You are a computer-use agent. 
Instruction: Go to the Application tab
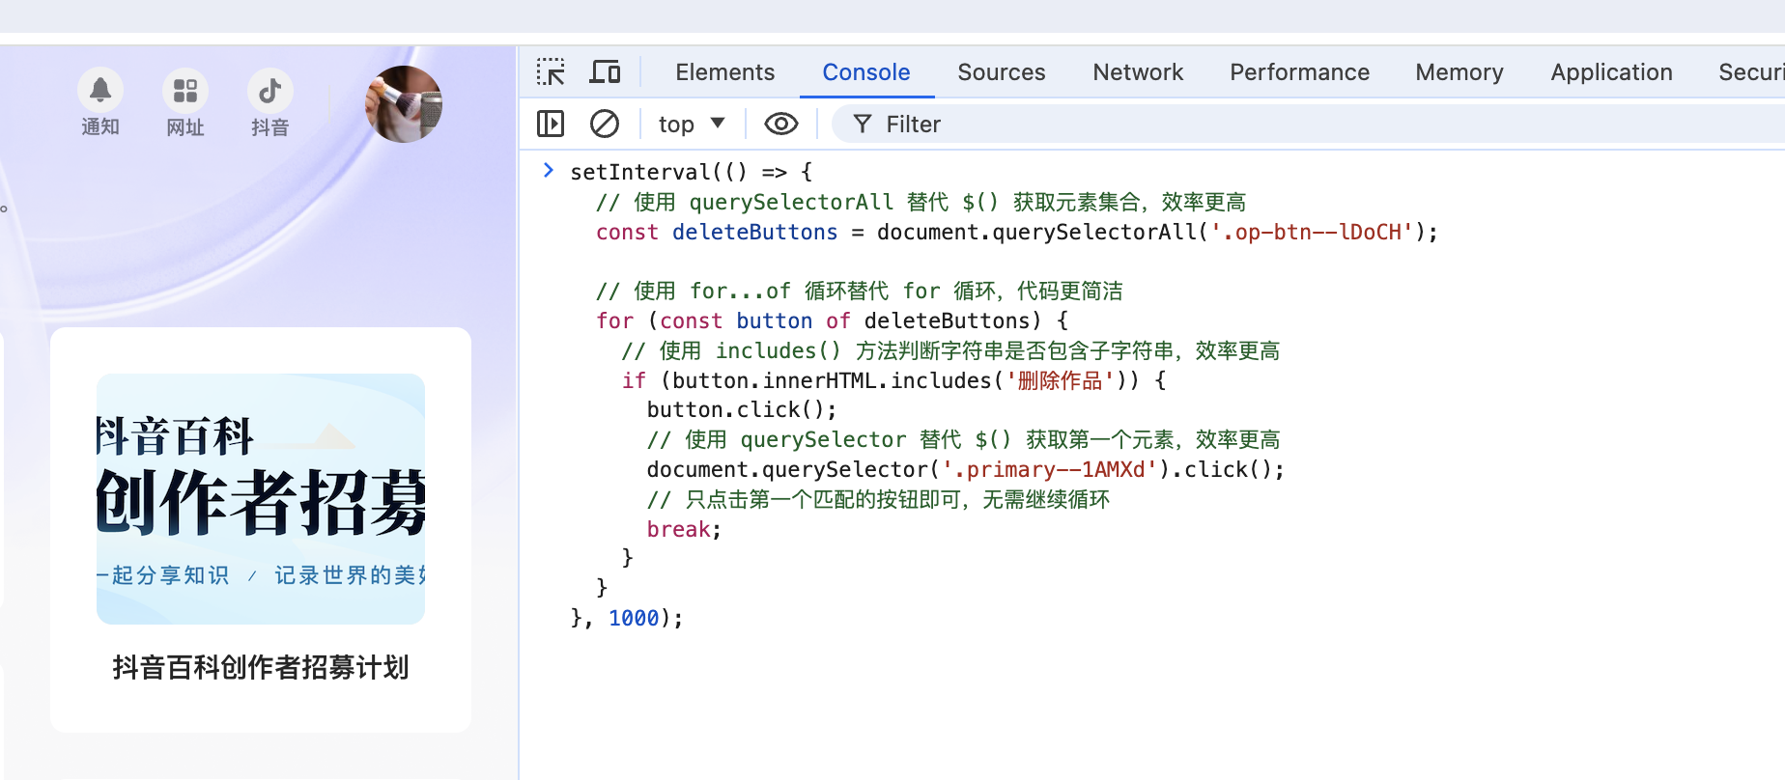click(x=1611, y=72)
